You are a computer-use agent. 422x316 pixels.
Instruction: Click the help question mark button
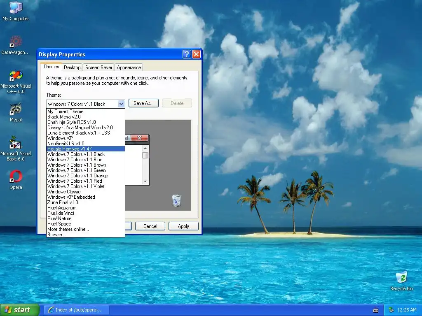tap(187, 54)
